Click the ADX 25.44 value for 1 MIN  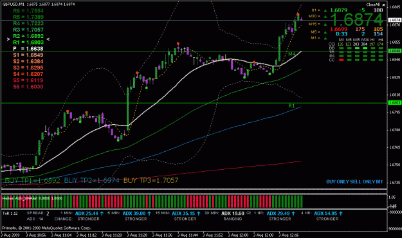click(87, 214)
